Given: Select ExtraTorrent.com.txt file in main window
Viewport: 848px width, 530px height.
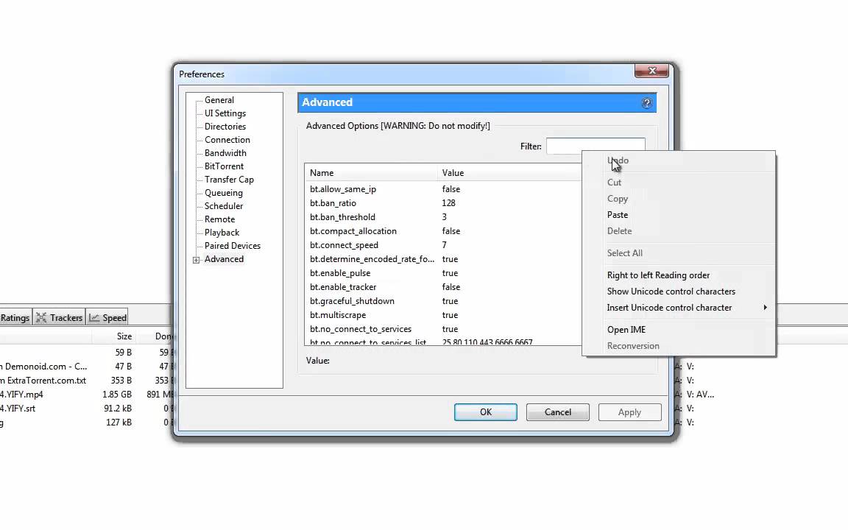Looking at the screenshot, I should click(x=43, y=381).
